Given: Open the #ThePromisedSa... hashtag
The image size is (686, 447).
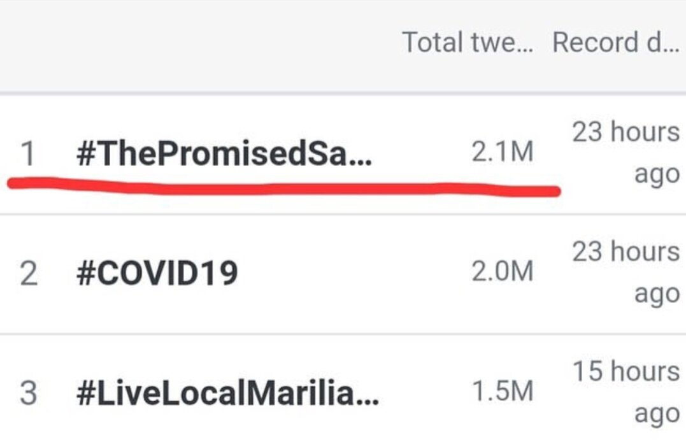Looking at the screenshot, I should [224, 153].
